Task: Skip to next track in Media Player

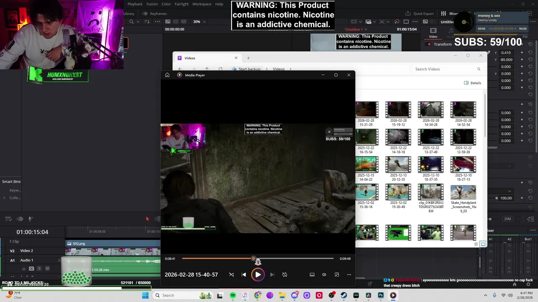Action: (x=272, y=275)
